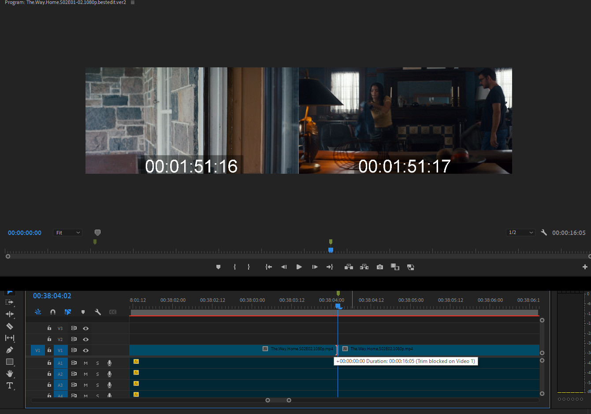Click the Program monitor playhead on its time ruler
This screenshot has width=591, height=414.
click(x=331, y=250)
